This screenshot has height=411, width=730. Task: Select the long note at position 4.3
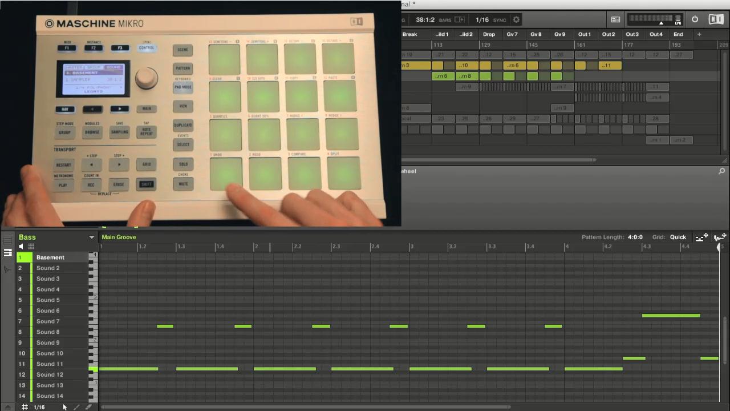tap(671, 316)
